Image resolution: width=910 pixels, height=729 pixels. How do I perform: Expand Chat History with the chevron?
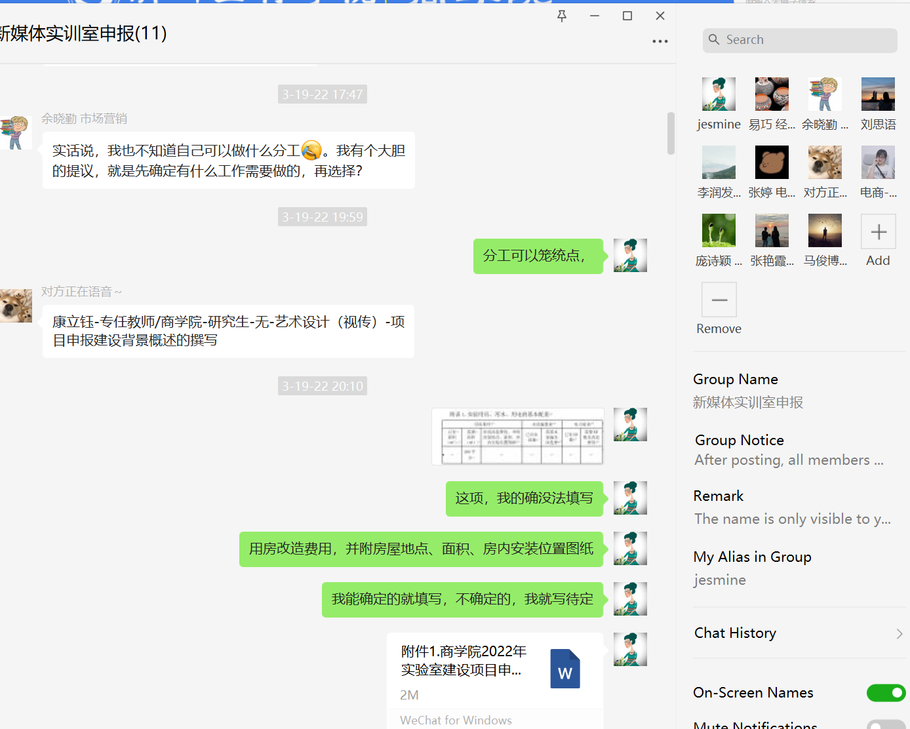899,633
